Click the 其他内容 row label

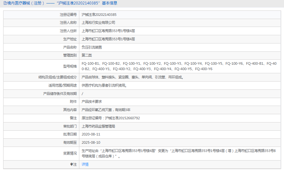tap(70, 110)
